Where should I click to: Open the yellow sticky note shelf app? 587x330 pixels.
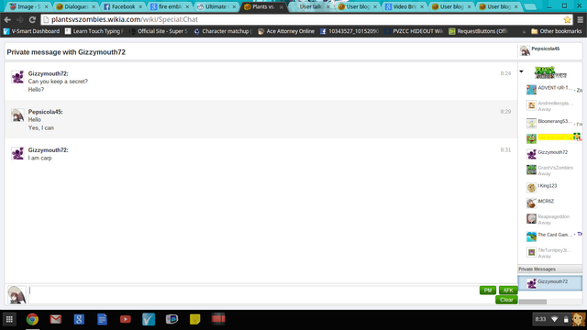pyautogui.click(x=195, y=319)
